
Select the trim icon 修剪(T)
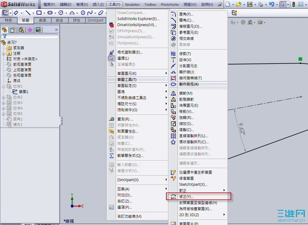pyautogui.click(x=173, y=54)
